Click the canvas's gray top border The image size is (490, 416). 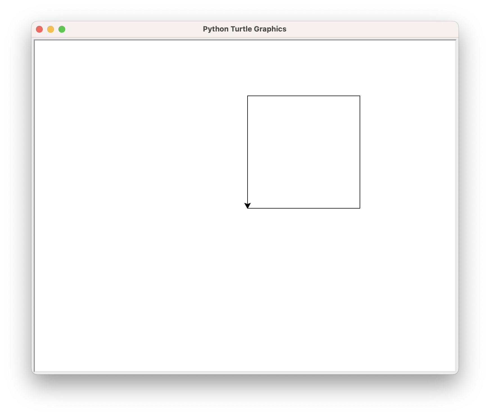244,40
